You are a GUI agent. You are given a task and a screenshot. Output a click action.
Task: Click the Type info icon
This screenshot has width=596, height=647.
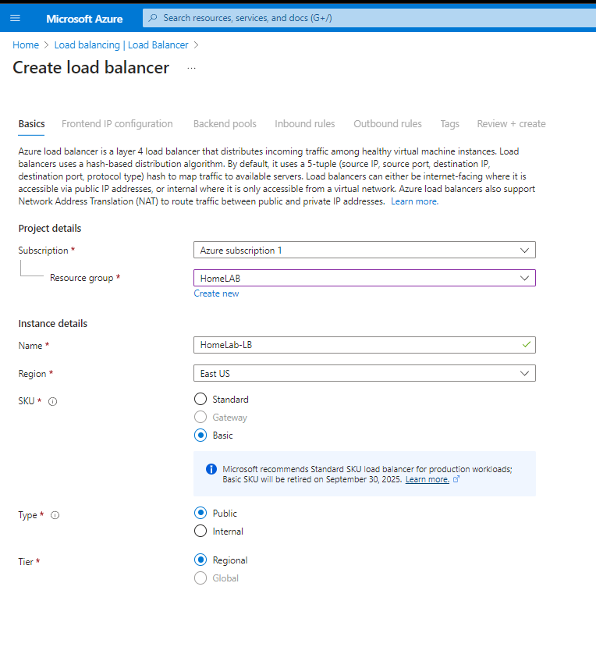click(55, 515)
